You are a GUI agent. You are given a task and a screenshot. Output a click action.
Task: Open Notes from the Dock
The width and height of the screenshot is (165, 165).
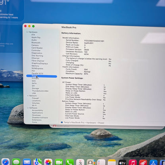[x=112, y=162]
